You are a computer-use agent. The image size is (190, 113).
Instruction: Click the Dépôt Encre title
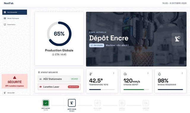109,38
